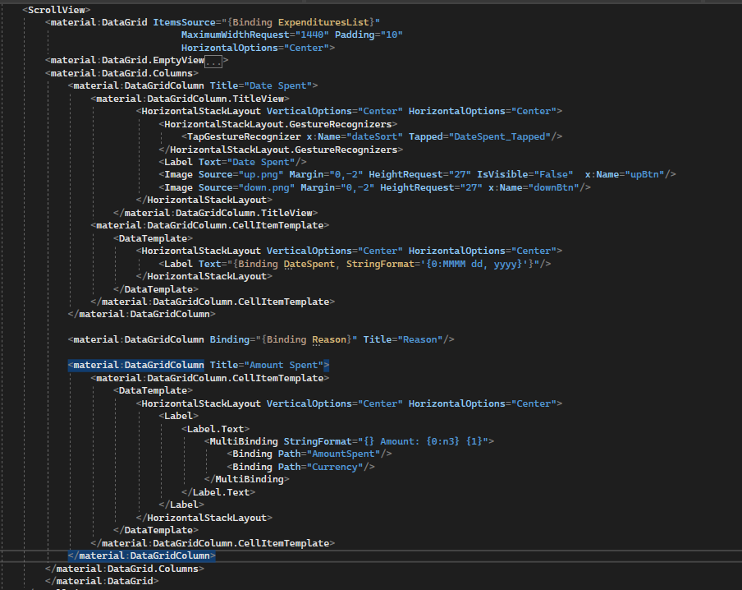
Task: Click the AmountSpent binding path
Action: (x=343, y=453)
